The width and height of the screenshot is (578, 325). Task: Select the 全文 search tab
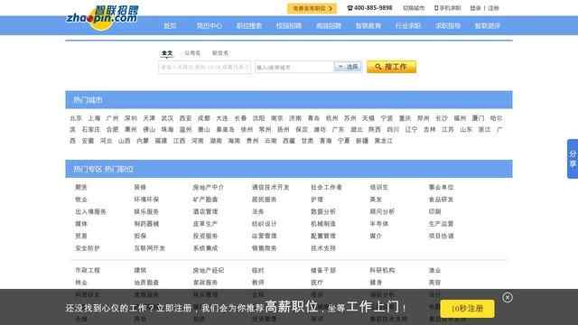pos(167,53)
